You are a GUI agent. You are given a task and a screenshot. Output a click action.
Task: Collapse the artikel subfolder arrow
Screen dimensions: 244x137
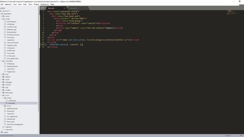pos(3,98)
